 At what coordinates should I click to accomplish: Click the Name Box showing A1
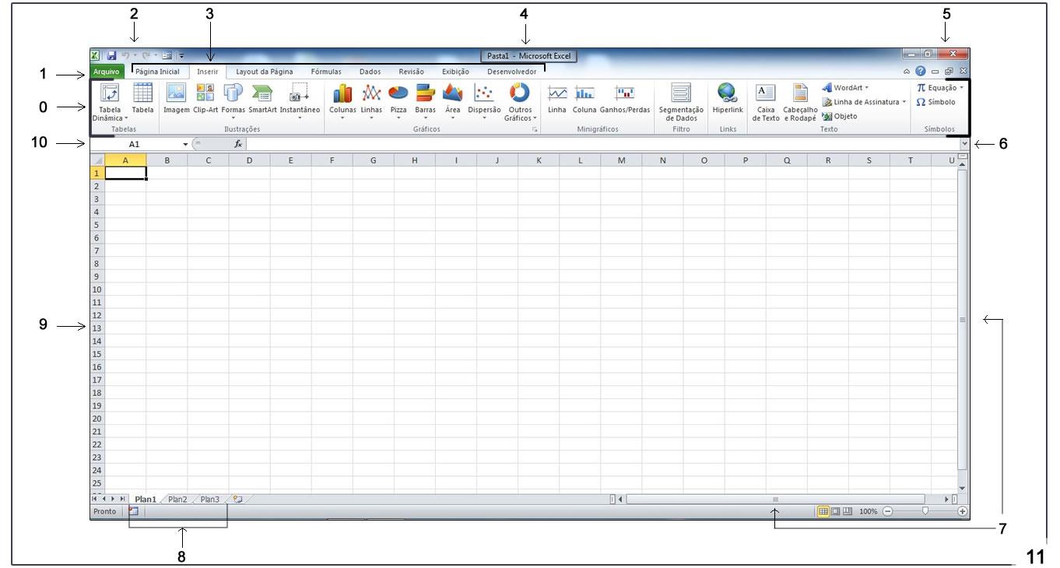click(x=135, y=144)
